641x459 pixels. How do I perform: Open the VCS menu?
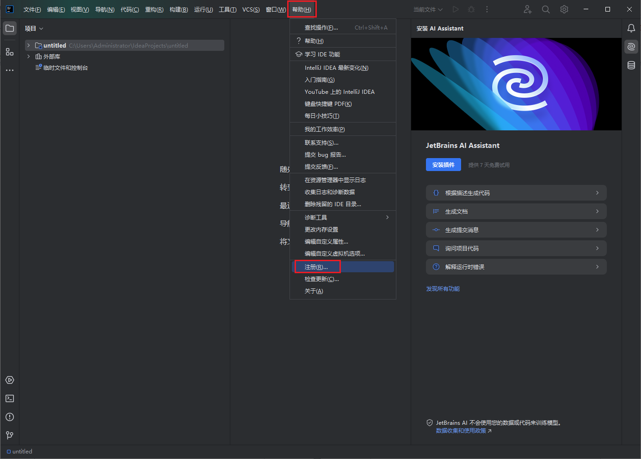pos(251,9)
